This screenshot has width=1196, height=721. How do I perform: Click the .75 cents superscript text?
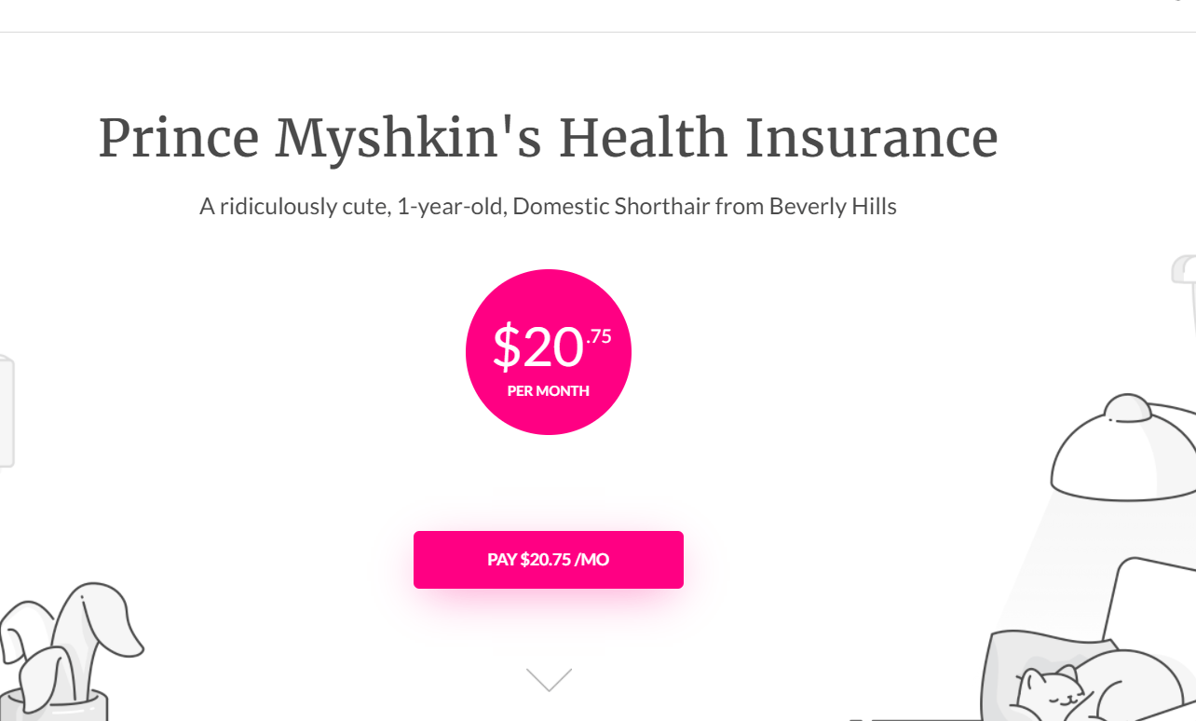click(600, 338)
